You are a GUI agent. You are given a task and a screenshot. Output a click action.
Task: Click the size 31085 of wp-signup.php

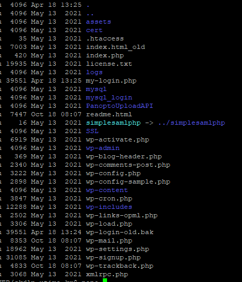tap(16, 258)
